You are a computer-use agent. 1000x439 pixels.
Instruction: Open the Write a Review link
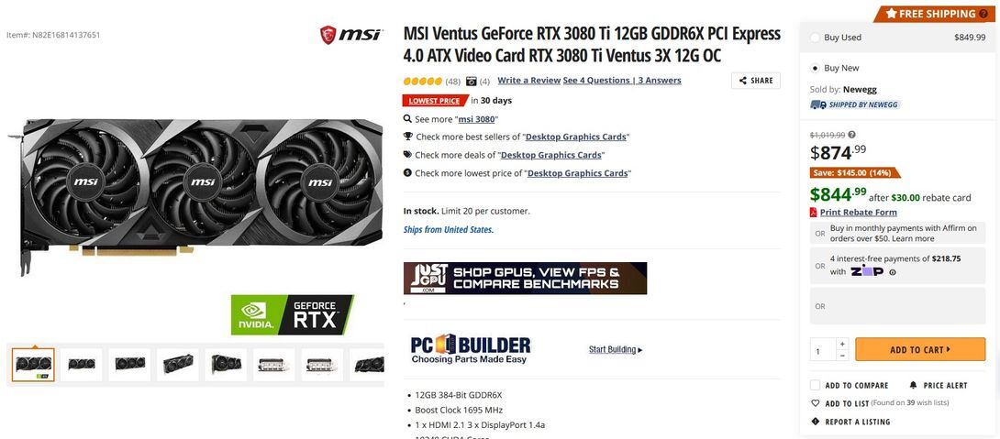(x=528, y=81)
